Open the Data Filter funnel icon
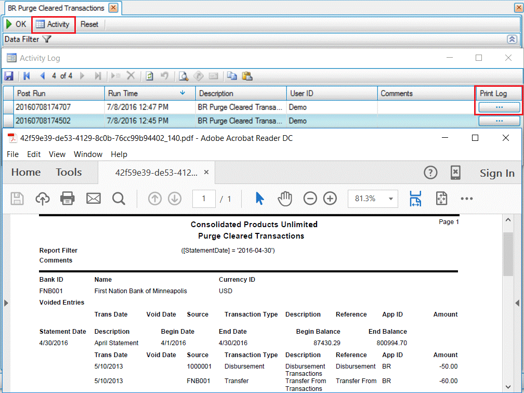 (47, 39)
